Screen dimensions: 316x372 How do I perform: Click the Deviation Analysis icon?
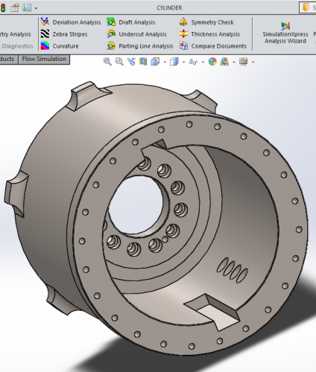[x=45, y=22]
